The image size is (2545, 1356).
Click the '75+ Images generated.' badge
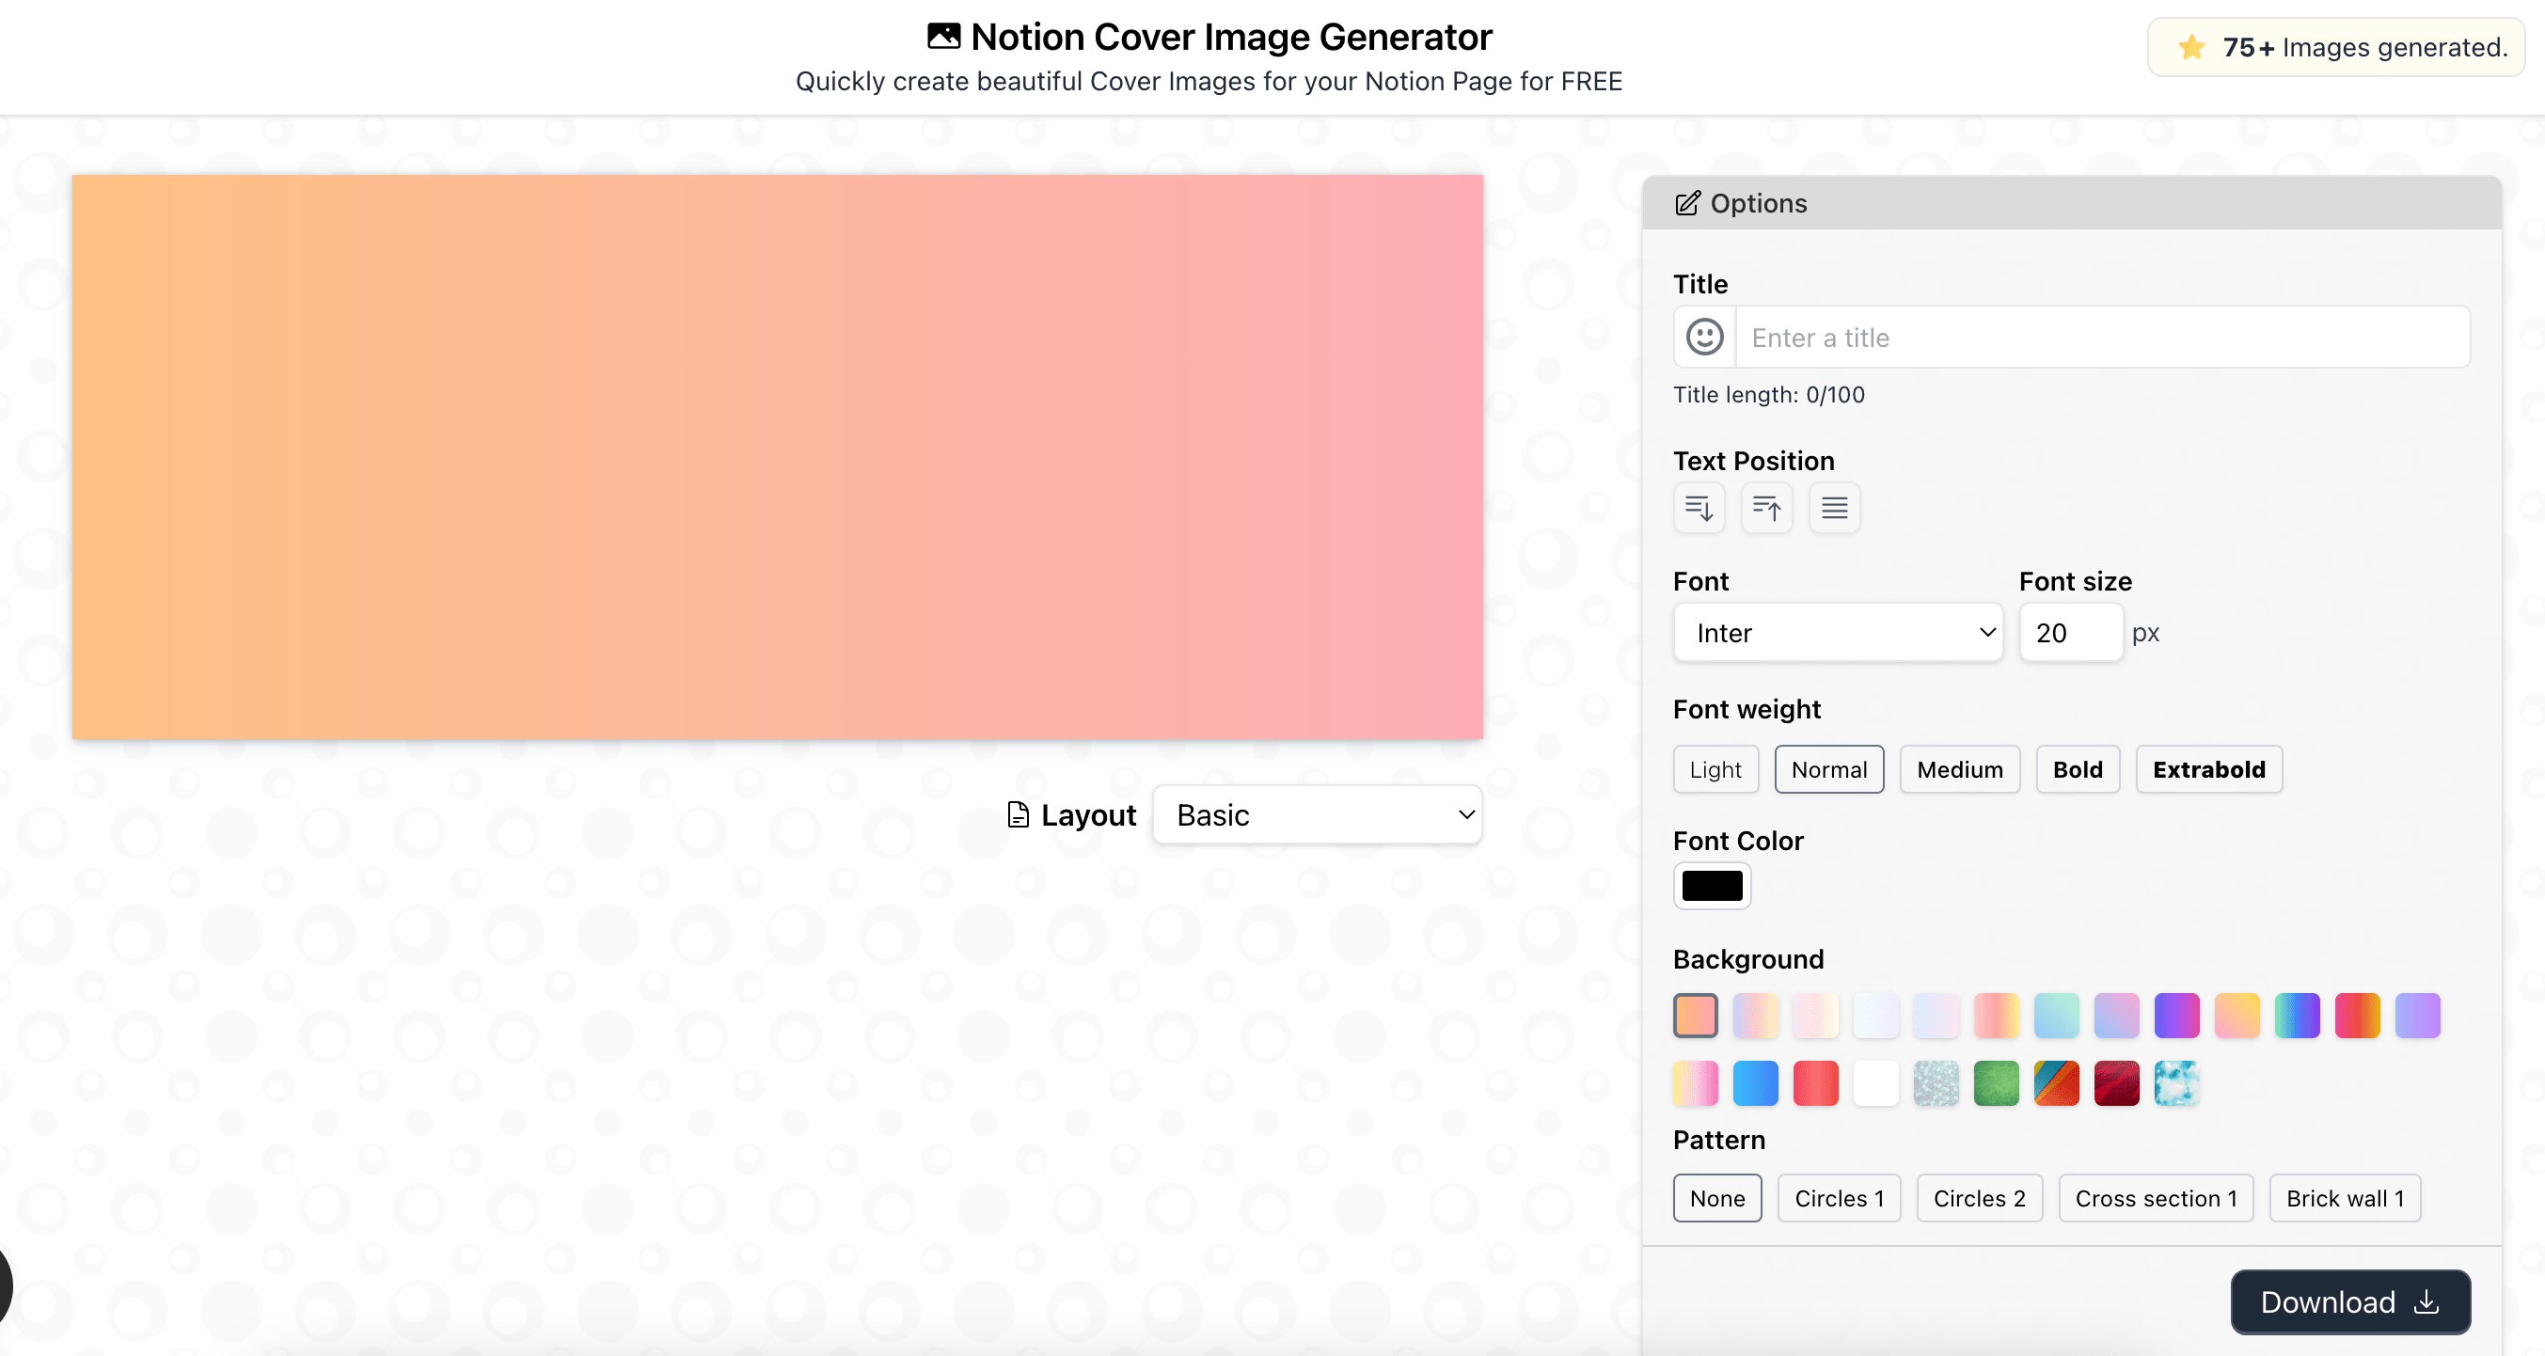point(2335,46)
